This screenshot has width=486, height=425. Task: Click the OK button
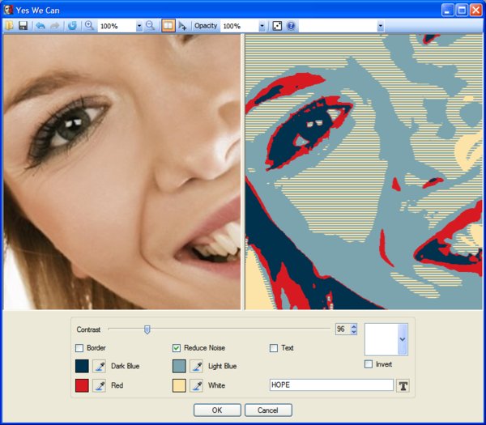tap(217, 410)
